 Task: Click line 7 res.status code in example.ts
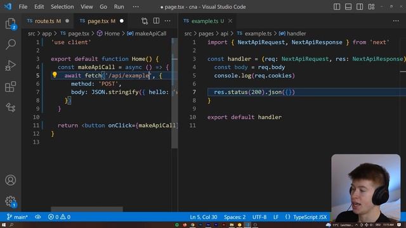254,92
